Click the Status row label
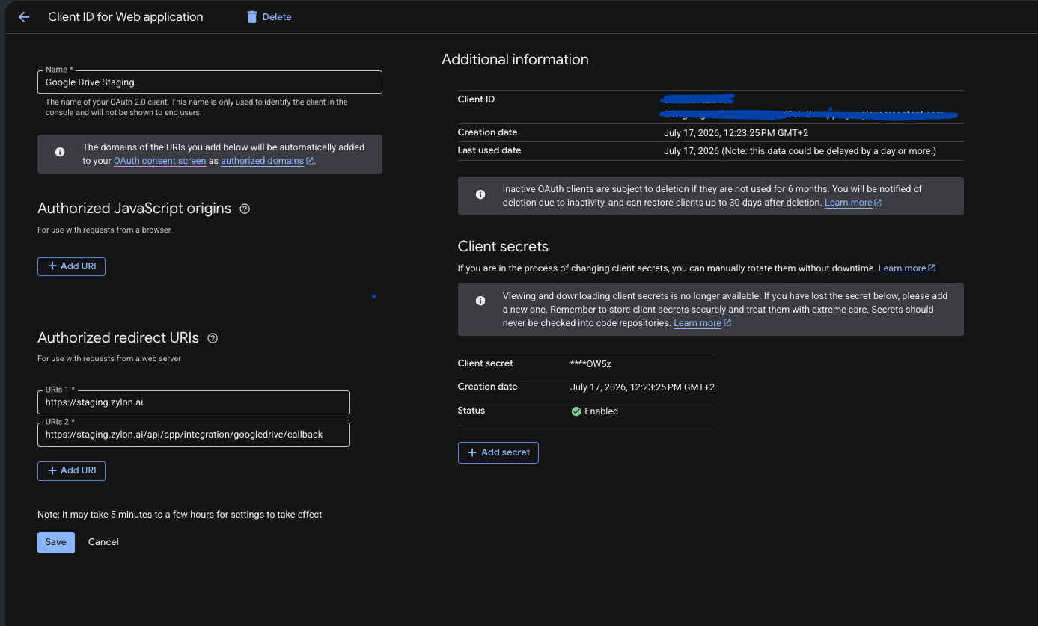 coord(471,411)
